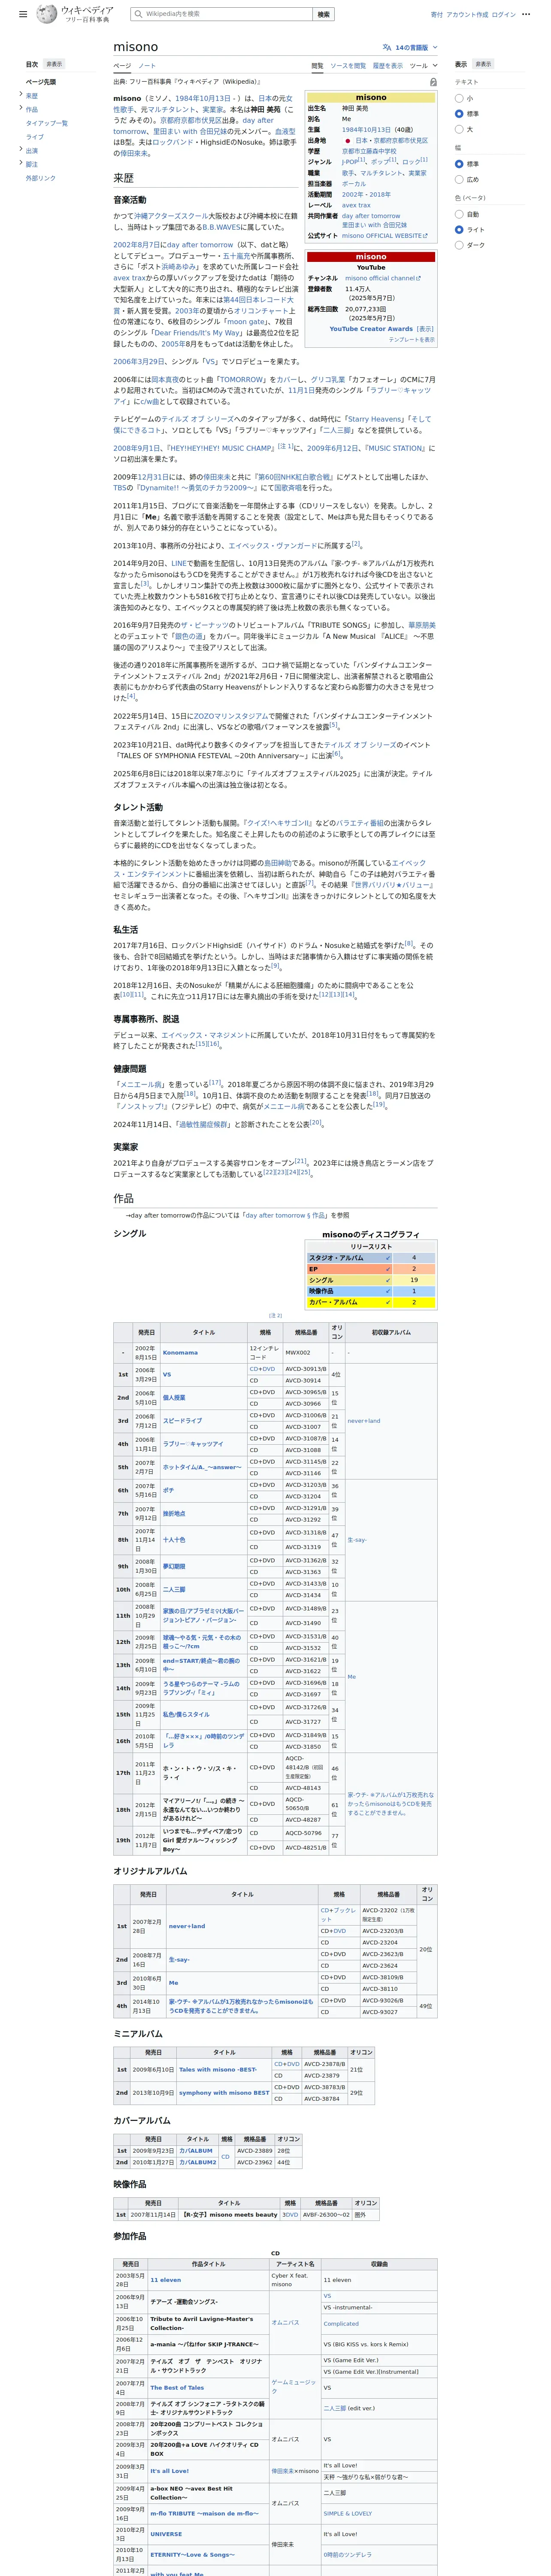Click the 検索 search button
Viewport: 551px width, 2576px height.
[323, 14]
